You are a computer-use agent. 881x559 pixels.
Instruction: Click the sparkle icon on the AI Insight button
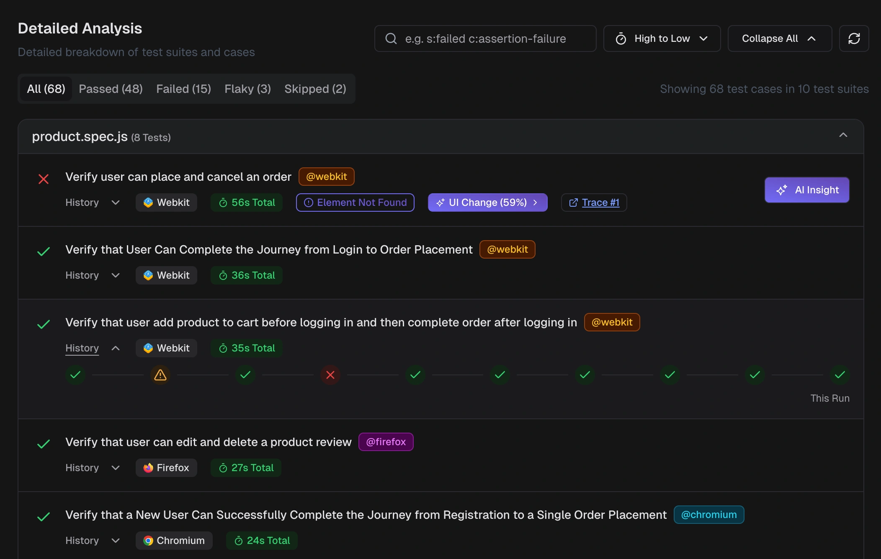point(781,190)
